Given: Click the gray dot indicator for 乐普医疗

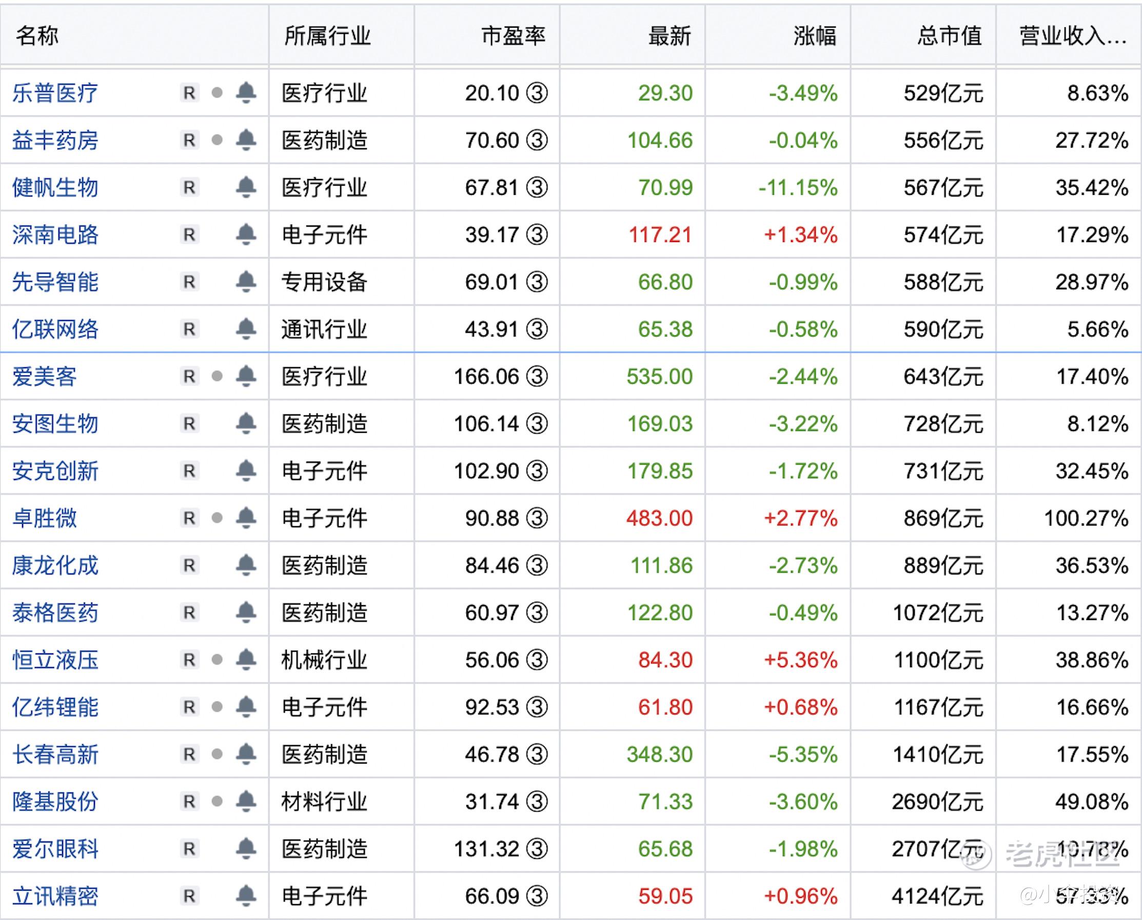Looking at the screenshot, I should (x=217, y=93).
